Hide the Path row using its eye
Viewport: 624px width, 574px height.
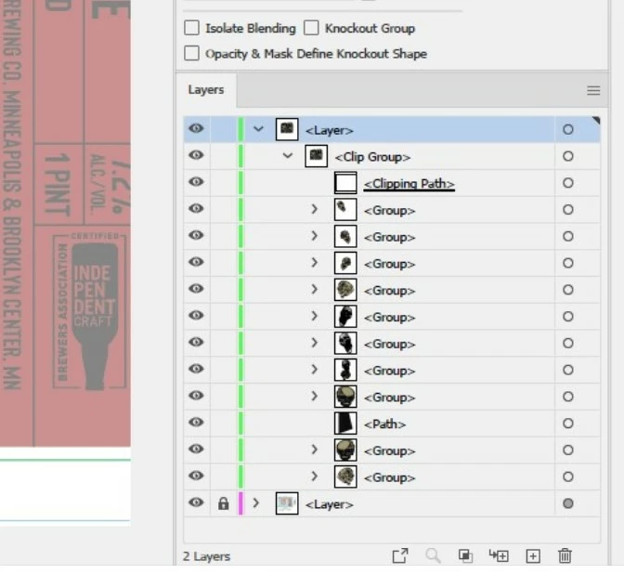point(196,422)
